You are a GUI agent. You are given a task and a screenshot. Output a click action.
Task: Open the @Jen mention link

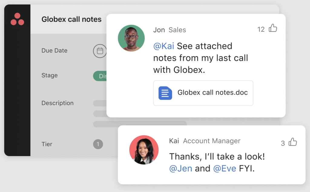pos(181,168)
